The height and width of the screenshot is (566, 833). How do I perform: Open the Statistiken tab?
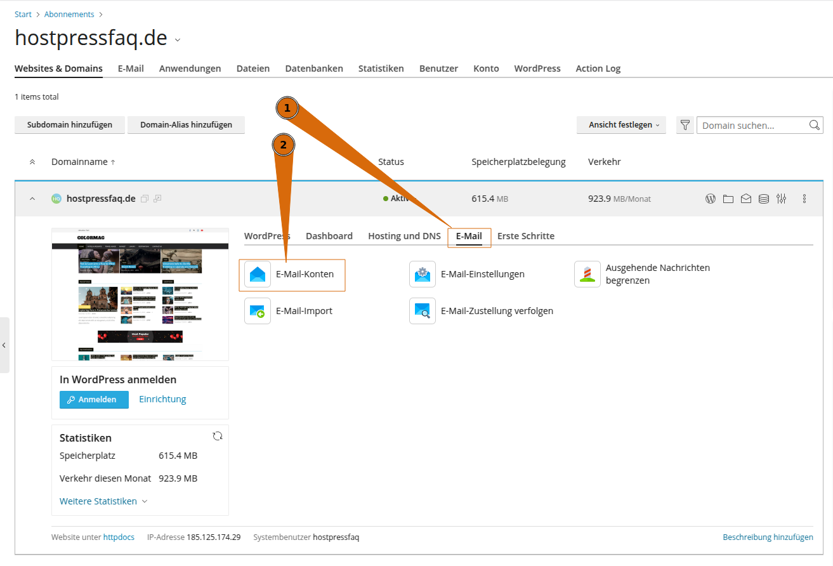pos(381,69)
